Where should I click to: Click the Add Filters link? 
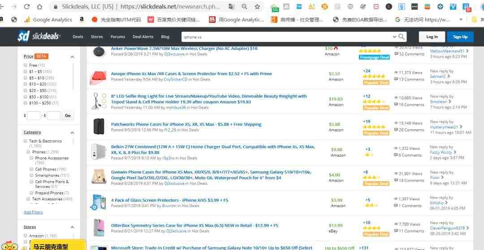coord(33,212)
